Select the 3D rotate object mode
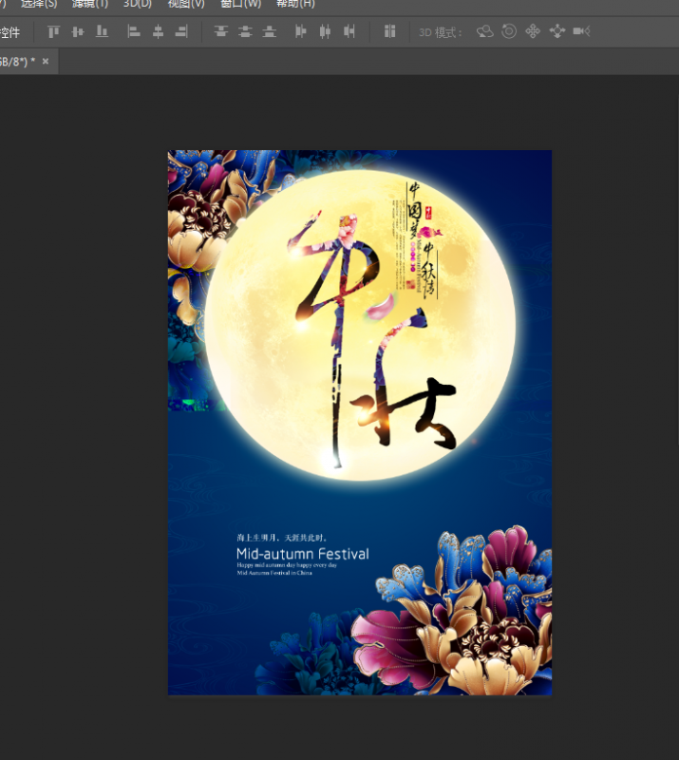This screenshot has width=679, height=760. [x=485, y=32]
